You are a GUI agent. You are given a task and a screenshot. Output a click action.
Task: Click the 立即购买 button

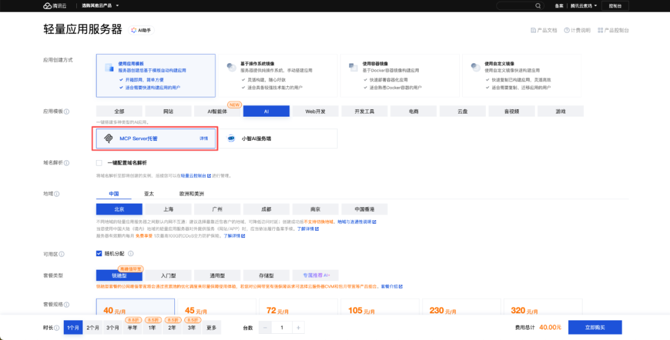(595, 328)
